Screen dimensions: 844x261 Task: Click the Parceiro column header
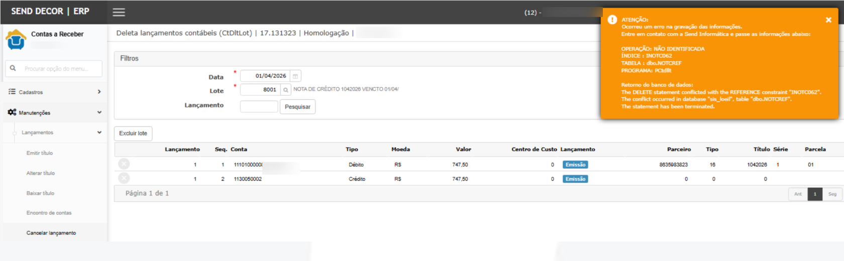coord(679,149)
